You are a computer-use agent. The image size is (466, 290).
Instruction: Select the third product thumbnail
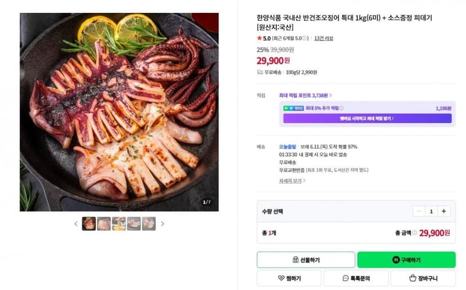tap(119, 224)
